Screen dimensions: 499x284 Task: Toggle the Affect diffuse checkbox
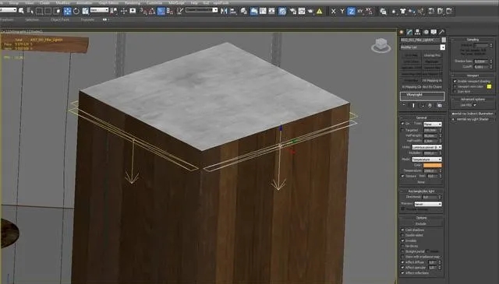[x=402, y=262]
